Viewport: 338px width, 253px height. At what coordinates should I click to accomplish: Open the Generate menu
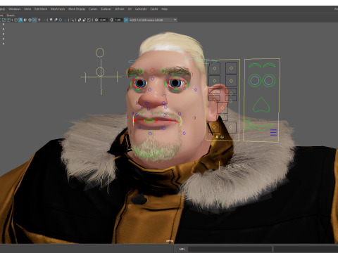point(141,9)
